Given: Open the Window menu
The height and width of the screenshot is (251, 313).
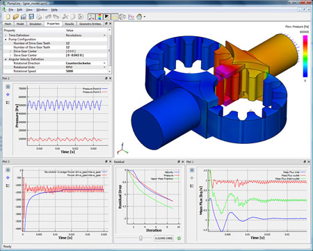Looking at the screenshot, I should (x=42, y=10).
